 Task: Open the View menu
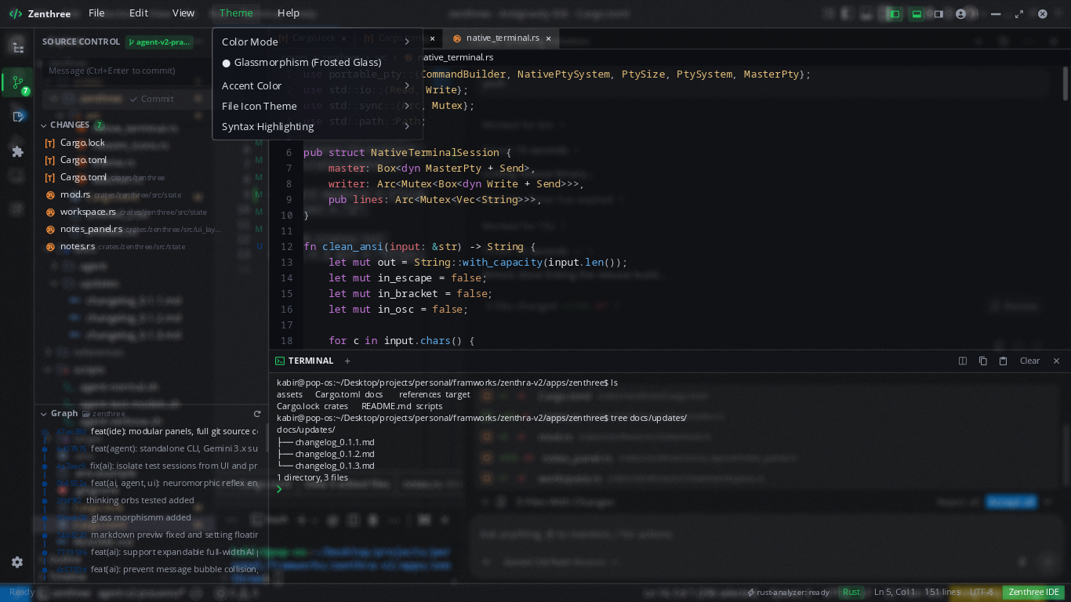183,13
